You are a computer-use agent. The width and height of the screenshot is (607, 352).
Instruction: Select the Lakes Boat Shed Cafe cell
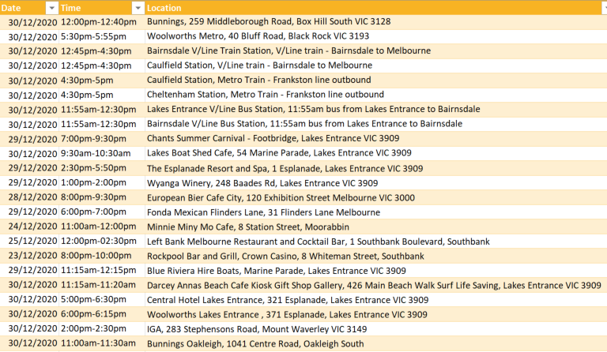coord(376,154)
